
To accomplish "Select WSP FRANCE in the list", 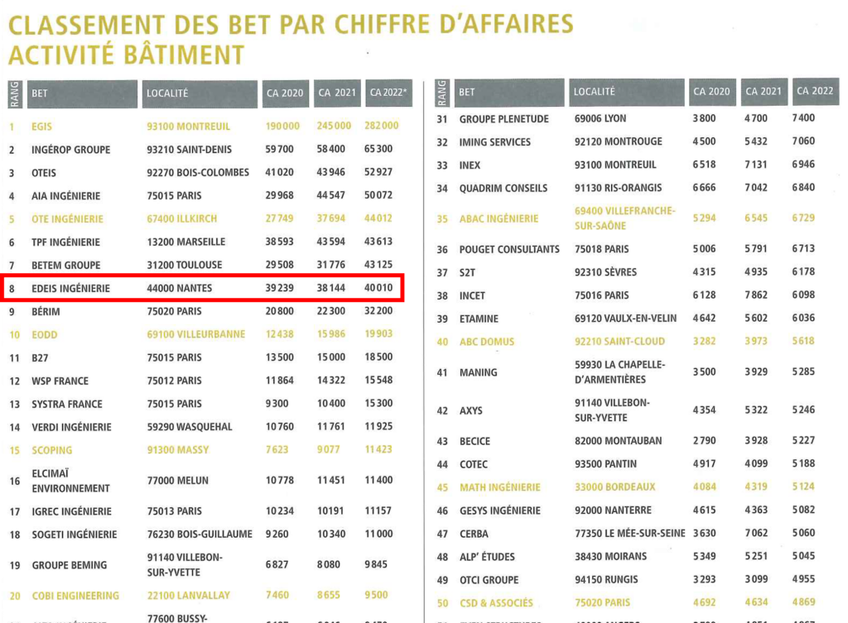I will coord(60,381).
